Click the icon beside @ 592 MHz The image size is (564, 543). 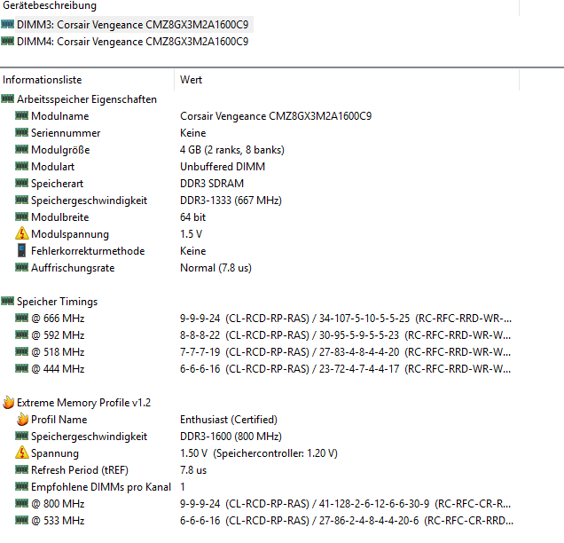coord(21,335)
